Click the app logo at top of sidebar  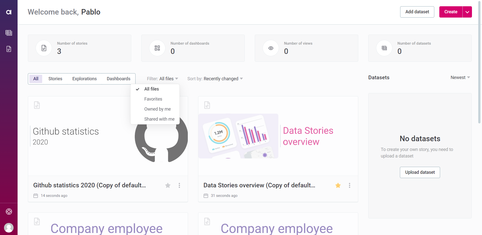tap(9, 12)
